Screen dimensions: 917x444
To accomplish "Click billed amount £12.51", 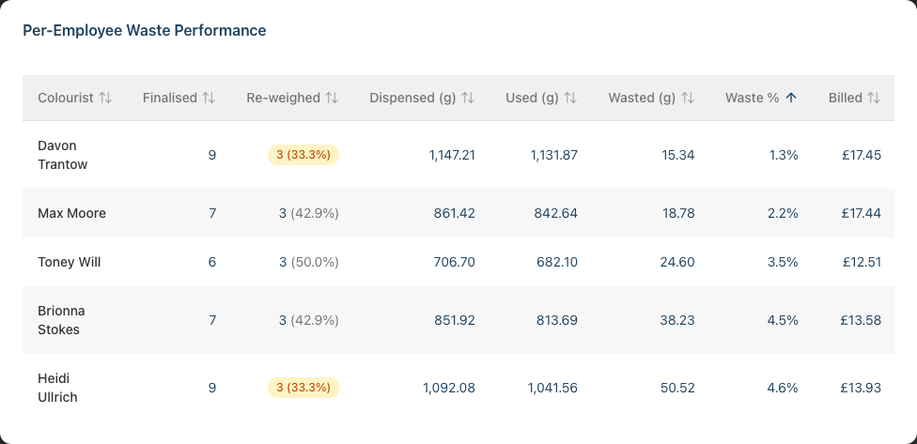I will [862, 262].
